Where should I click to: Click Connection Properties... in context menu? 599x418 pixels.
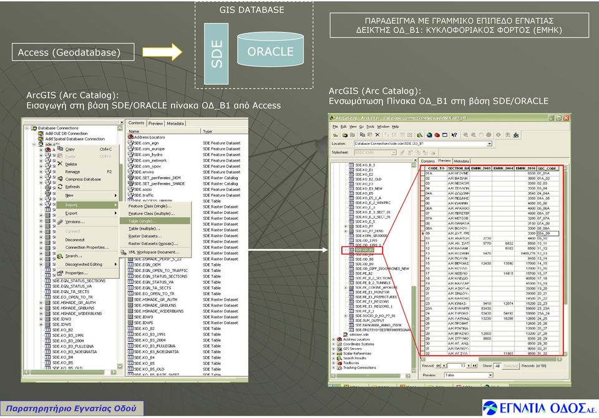[x=87, y=247]
